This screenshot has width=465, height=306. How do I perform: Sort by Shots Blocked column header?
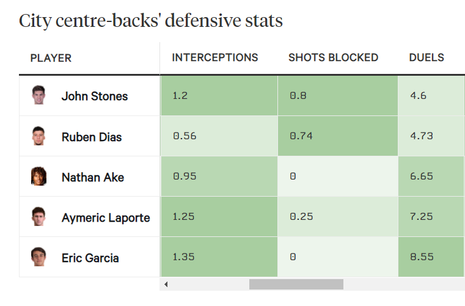tap(333, 57)
